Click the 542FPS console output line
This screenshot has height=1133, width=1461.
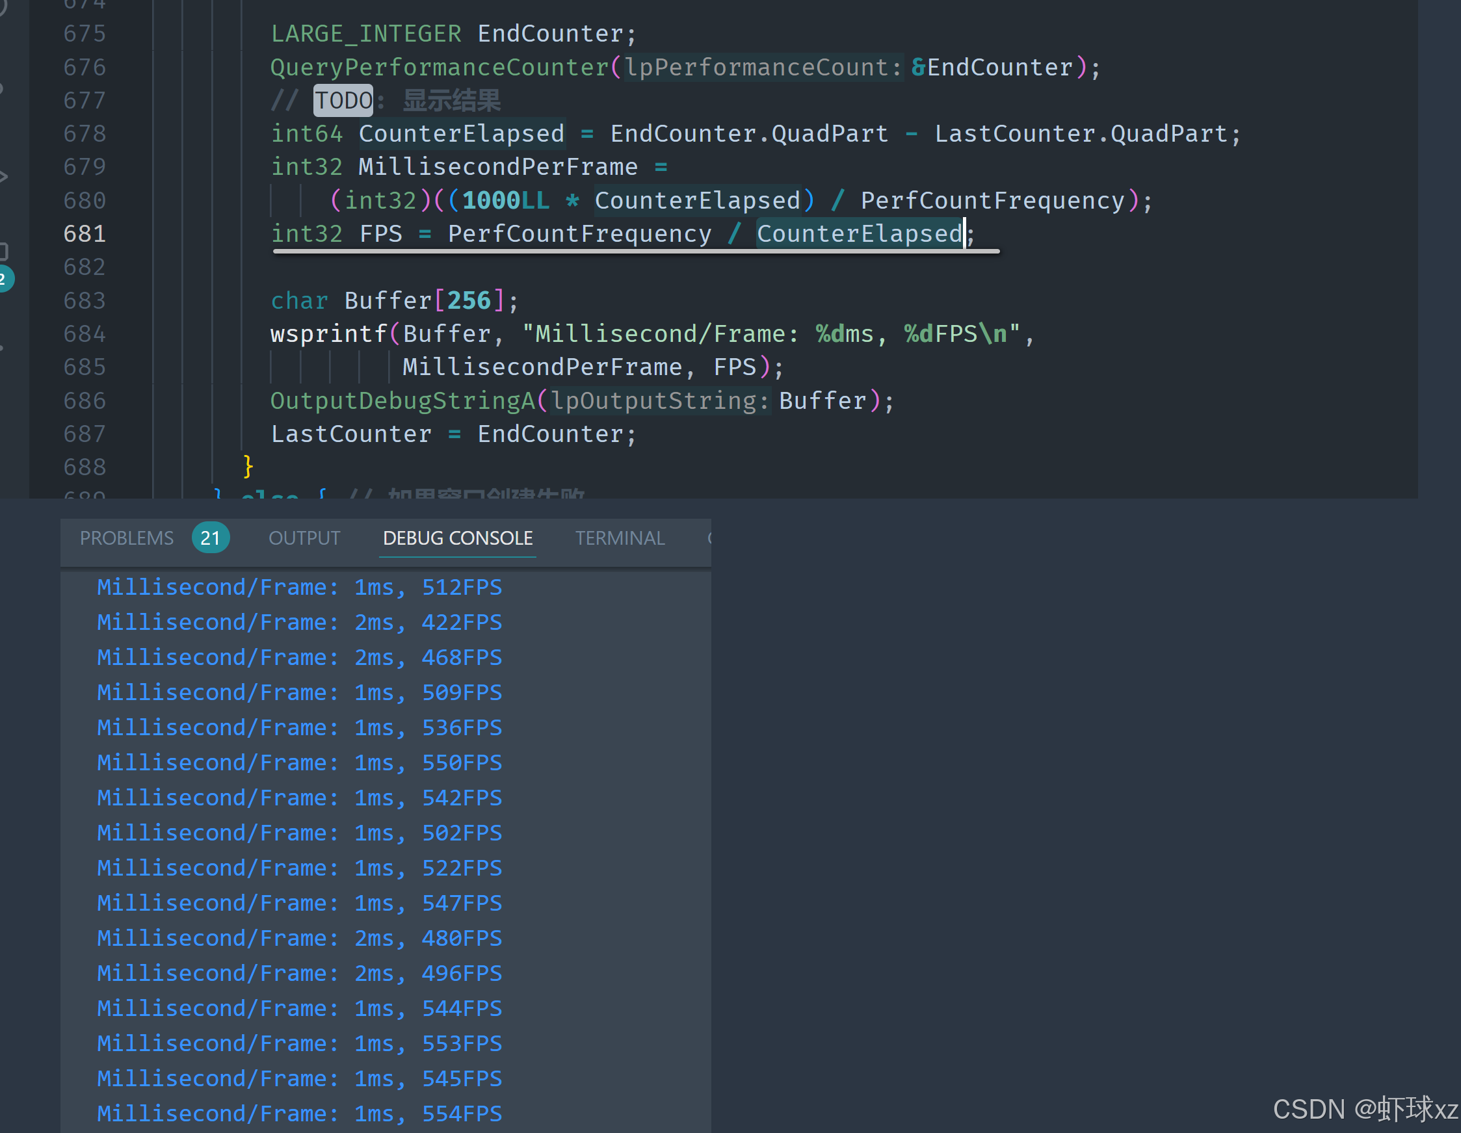[x=300, y=798]
